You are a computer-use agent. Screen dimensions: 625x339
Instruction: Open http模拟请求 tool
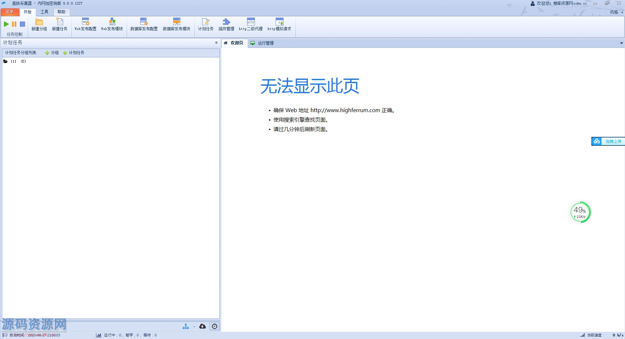[x=279, y=25]
